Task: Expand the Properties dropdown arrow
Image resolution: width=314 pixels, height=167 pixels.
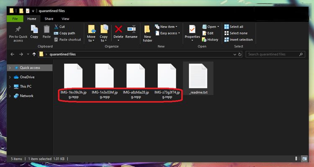Action: [x=192, y=40]
